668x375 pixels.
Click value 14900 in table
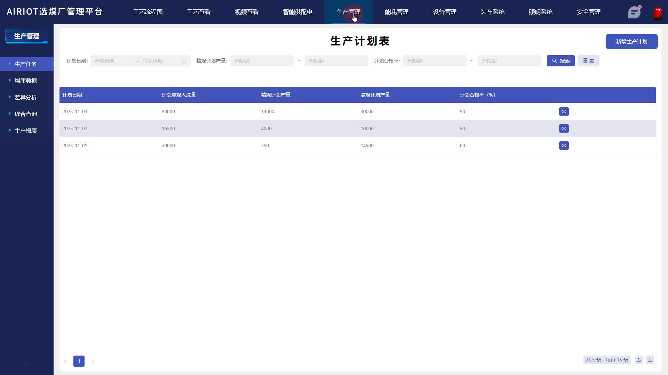[x=367, y=145]
